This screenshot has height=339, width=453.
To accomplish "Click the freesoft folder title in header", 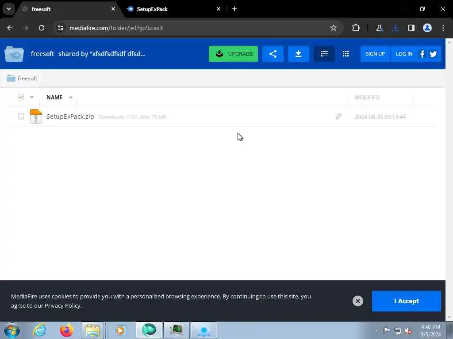I will click(42, 54).
